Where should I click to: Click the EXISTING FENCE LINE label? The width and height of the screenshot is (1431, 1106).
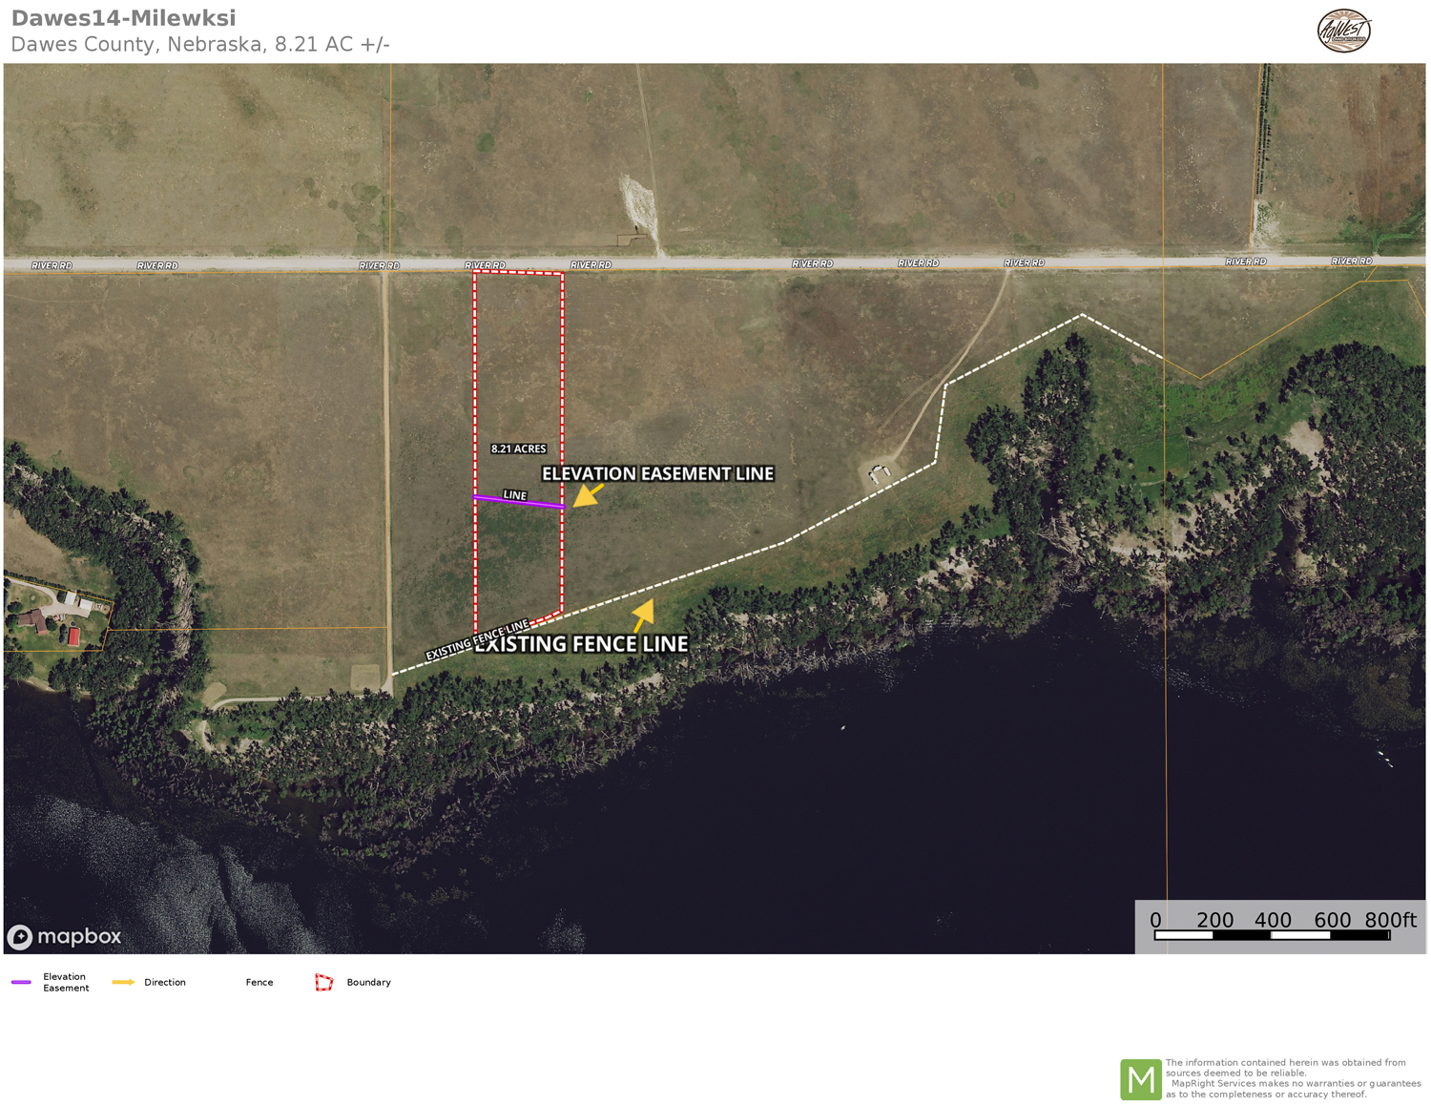[x=580, y=643]
